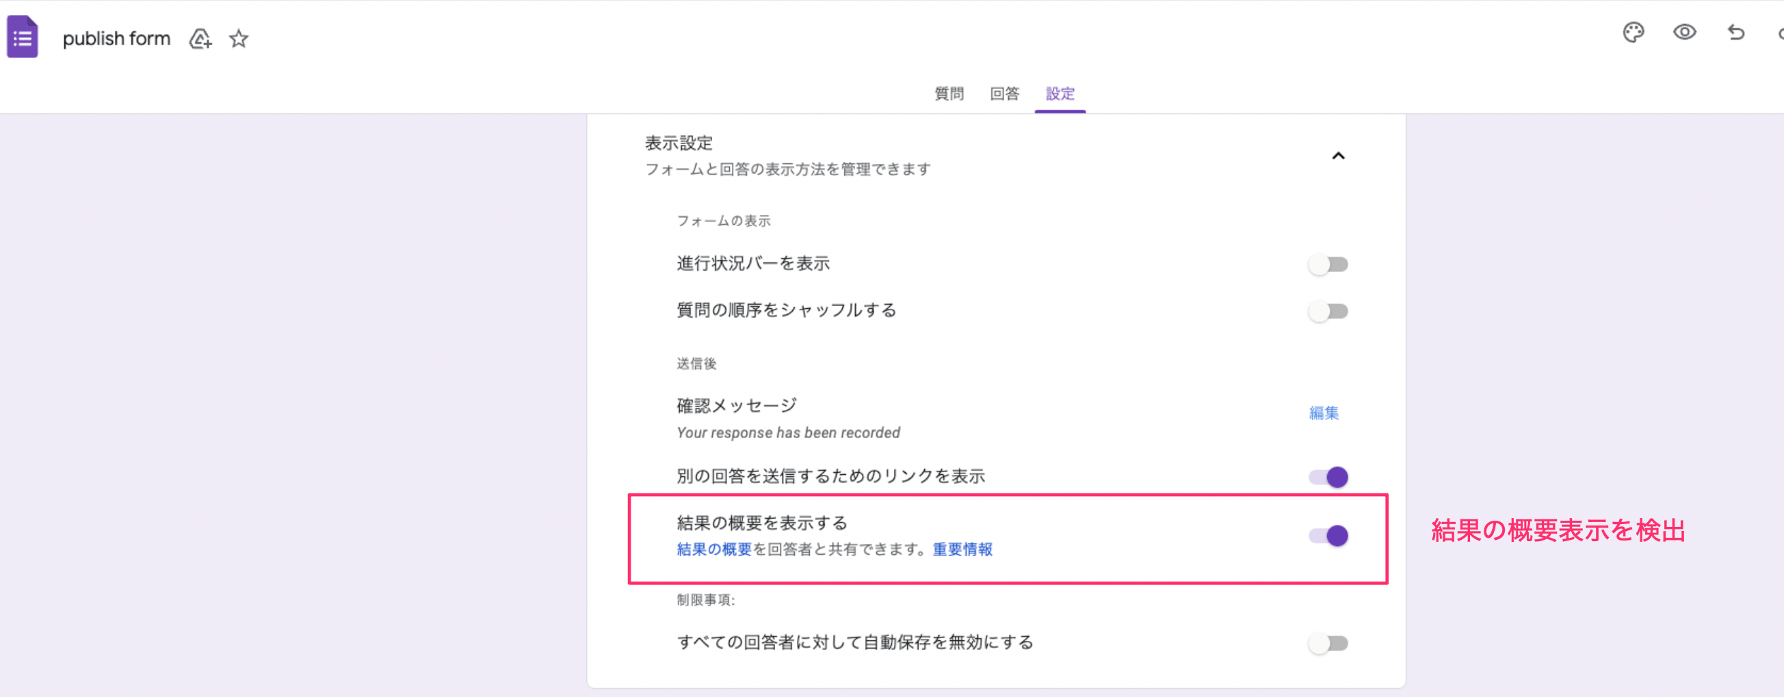Image resolution: width=1784 pixels, height=697 pixels.
Task: Preview the form with eye icon
Action: coord(1684,33)
